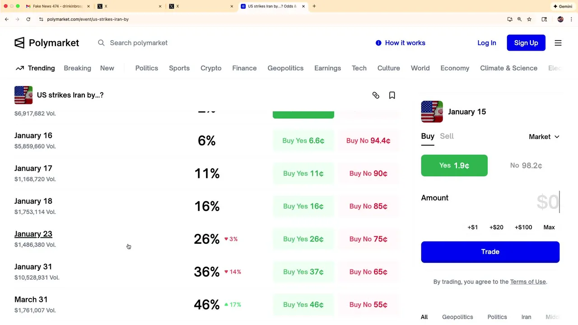
Task: Click the January 15 market thumbnail
Action: (432, 111)
